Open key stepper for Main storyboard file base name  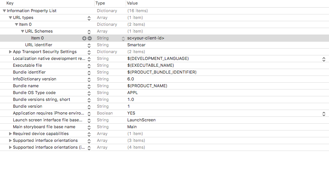click(x=89, y=127)
